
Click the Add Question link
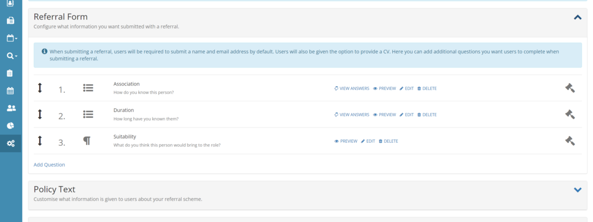click(x=49, y=165)
